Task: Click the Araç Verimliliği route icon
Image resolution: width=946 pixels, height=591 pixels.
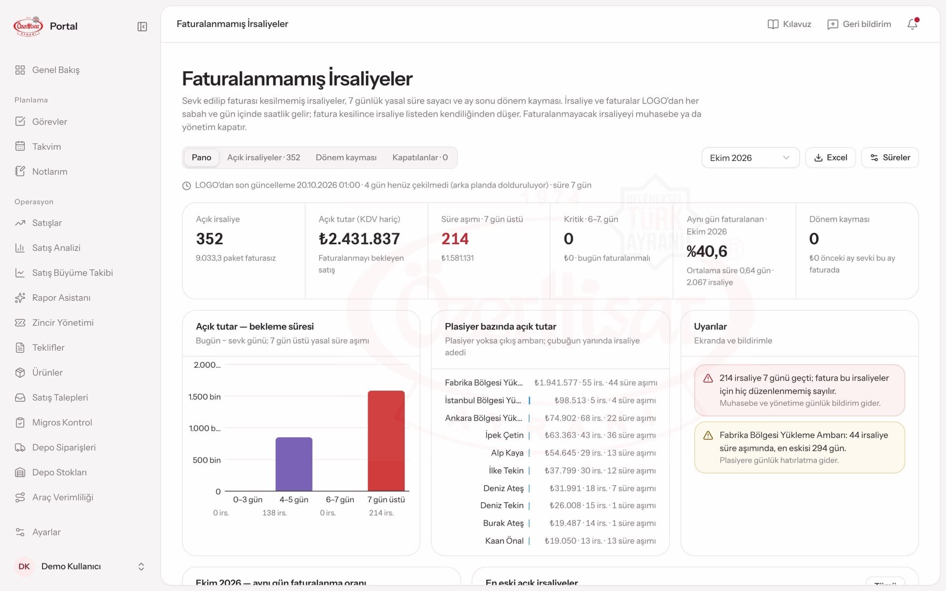Action: (x=20, y=497)
